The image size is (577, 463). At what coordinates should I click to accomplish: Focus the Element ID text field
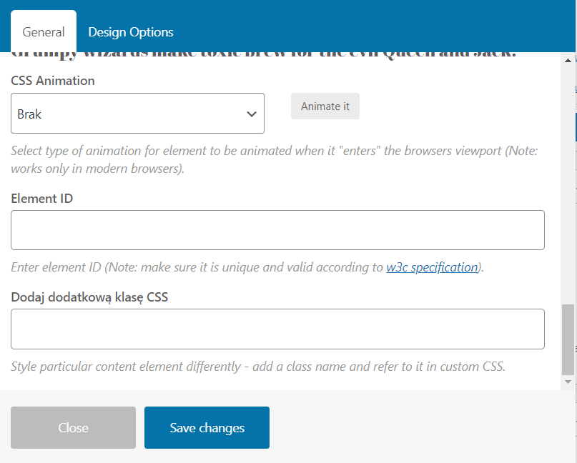click(277, 230)
